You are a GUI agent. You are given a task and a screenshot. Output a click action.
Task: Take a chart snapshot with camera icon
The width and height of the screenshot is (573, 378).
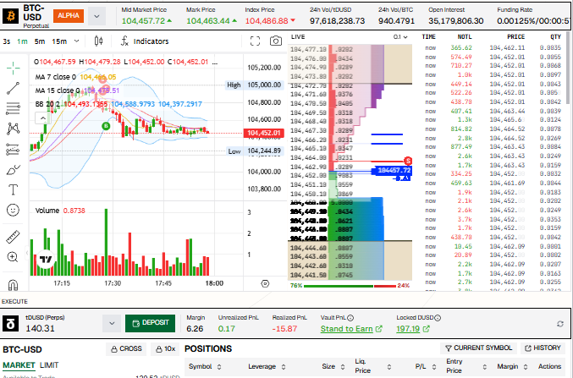coord(276,41)
